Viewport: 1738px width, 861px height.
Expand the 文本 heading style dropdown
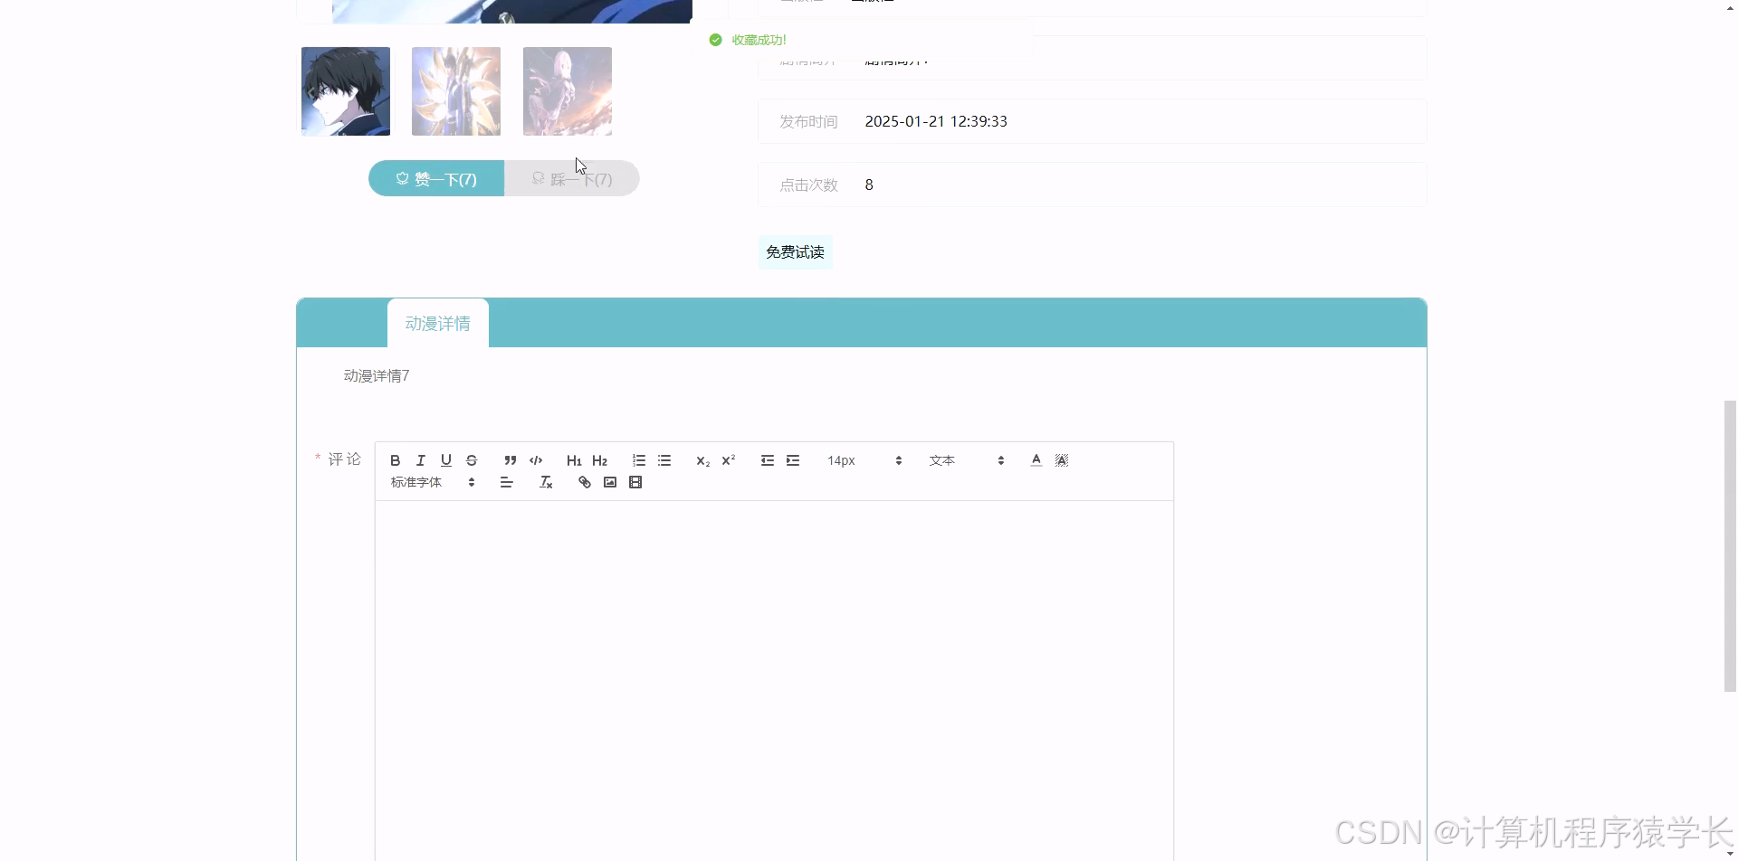pos(960,460)
